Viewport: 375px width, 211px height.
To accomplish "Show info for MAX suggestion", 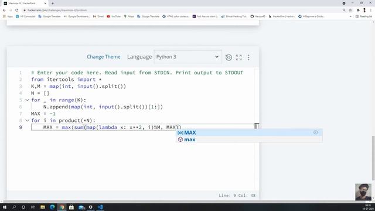I will pyautogui.click(x=315, y=132).
